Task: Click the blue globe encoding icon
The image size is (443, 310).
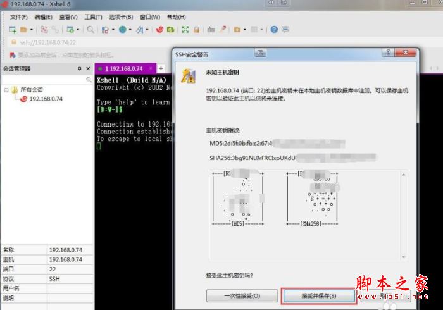Action: click(x=123, y=29)
